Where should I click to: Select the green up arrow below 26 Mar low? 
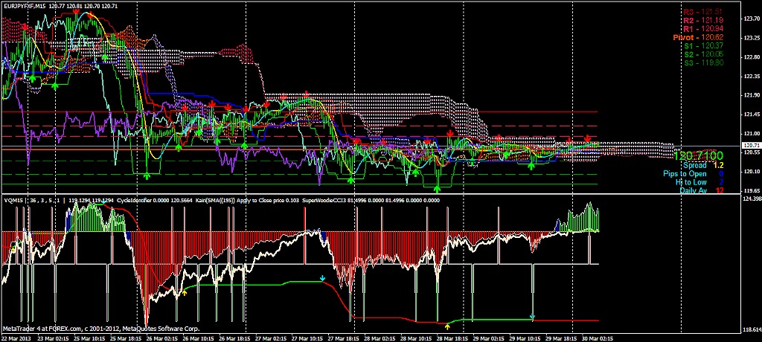(x=147, y=176)
